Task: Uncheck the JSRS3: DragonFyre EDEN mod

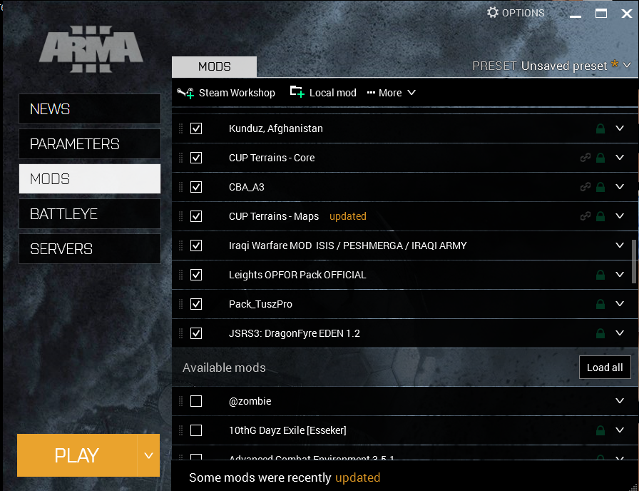Action: (x=196, y=333)
